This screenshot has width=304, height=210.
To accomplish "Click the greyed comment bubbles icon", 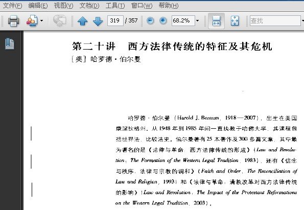I will [59, 20].
